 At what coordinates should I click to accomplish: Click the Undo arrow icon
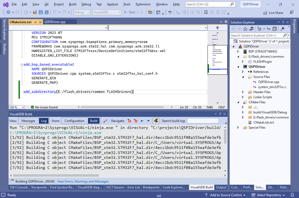point(55,12)
